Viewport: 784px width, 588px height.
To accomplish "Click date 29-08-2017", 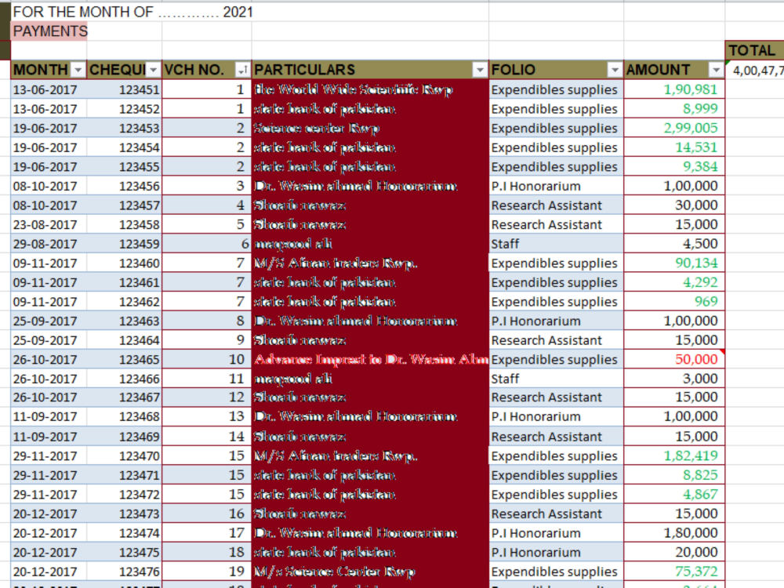I will pyautogui.click(x=45, y=244).
